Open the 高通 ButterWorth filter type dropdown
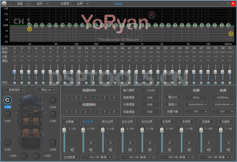 (x=196, y=105)
